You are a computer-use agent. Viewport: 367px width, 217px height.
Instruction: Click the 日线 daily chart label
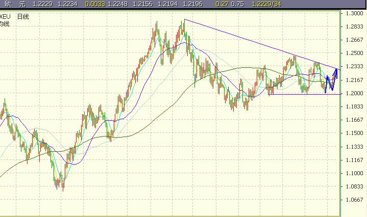click(x=23, y=17)
